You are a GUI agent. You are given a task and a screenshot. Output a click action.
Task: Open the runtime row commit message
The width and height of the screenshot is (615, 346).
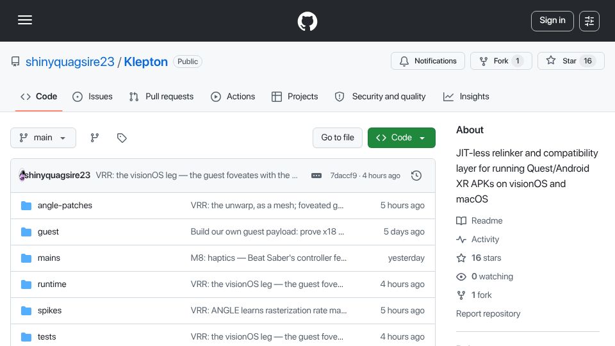pos(266,284)
